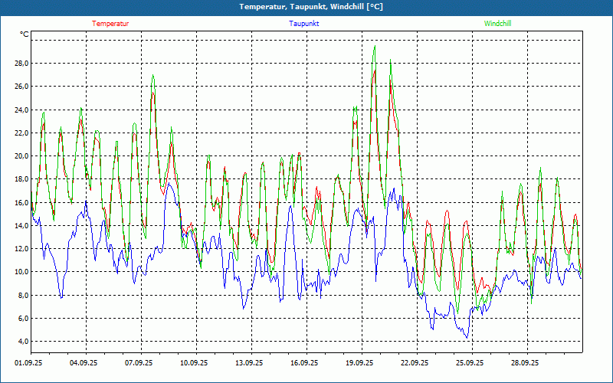The image size is (613, 383).
Task: Toggle the green Windchill legend label
Action: [497, 24]
